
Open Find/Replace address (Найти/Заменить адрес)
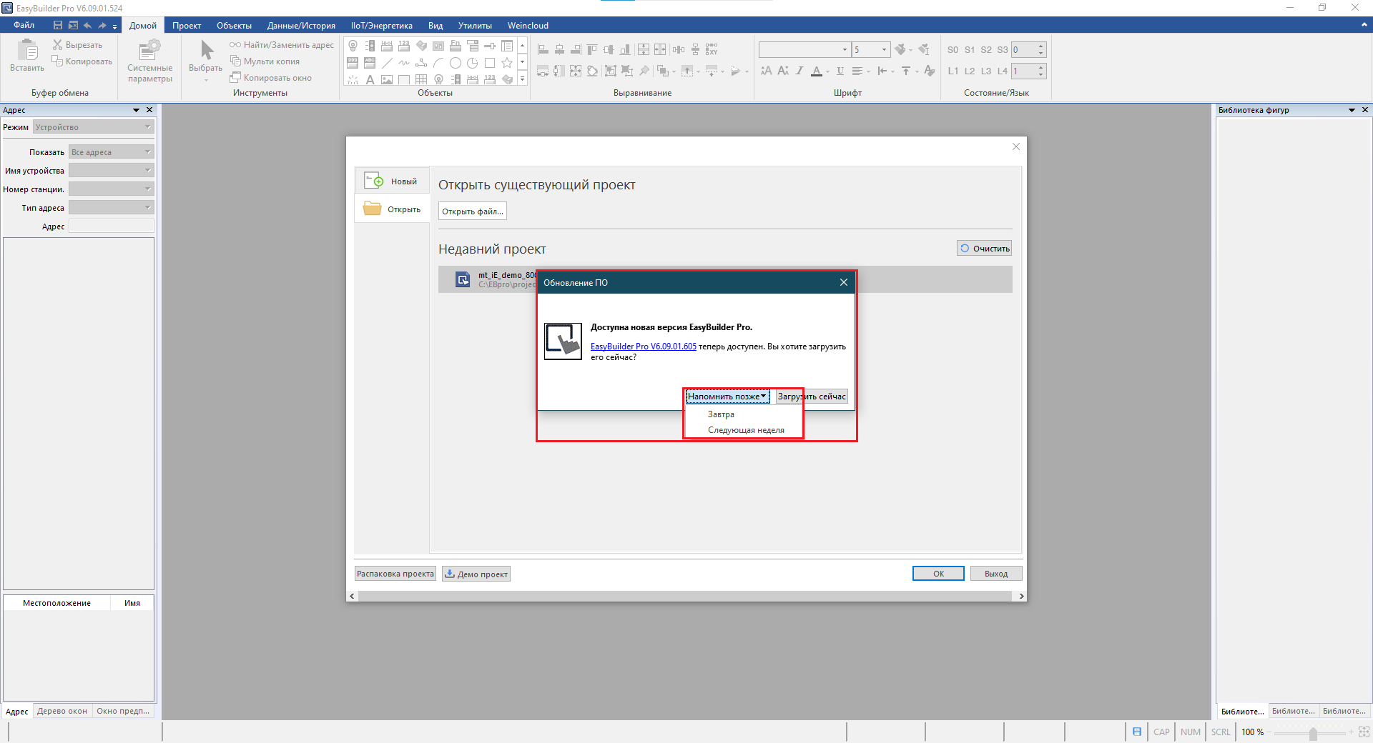(x=282, y=44)
